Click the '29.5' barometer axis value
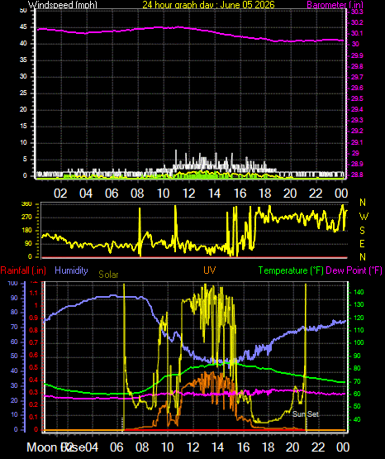The height and width of the screenshot is (459, 385). 357,98
